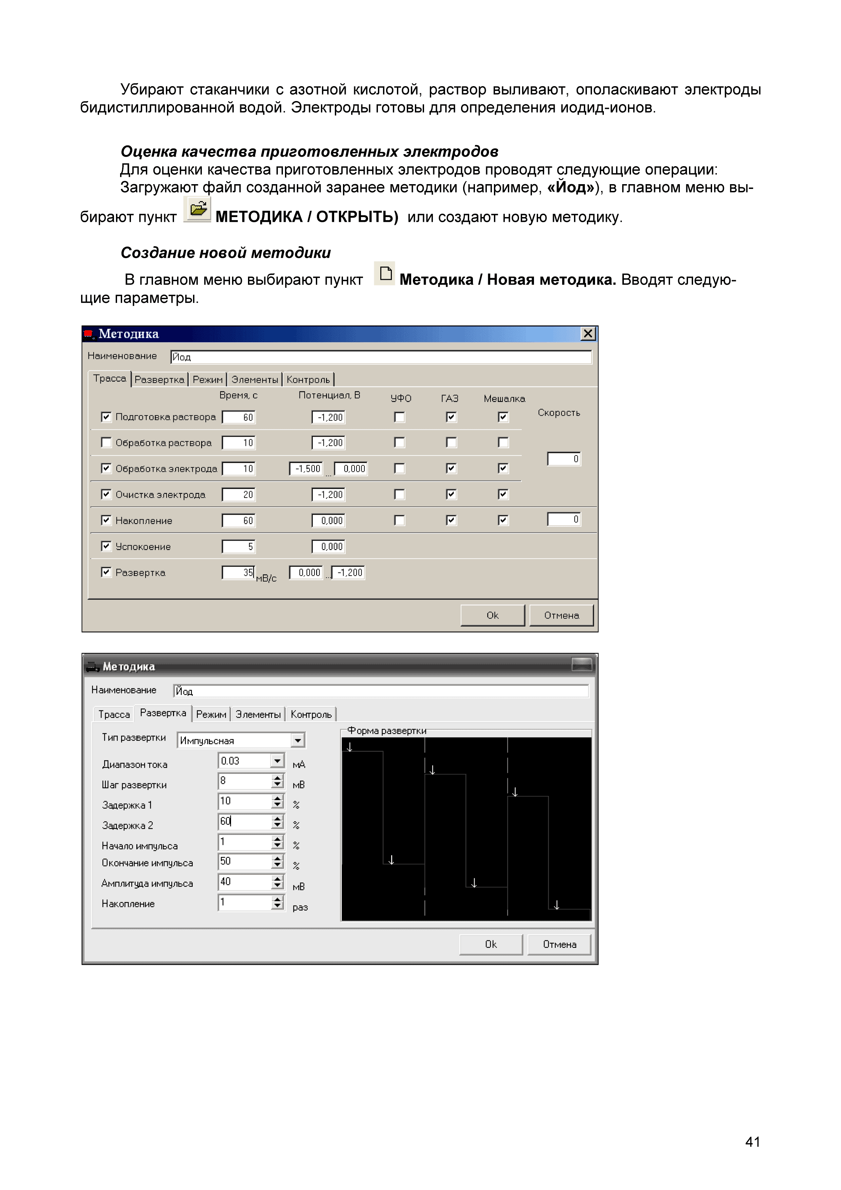The height and width of the screenshot is (1190, 841).
Task: Click Отмена in the first Методика dialog
Action: 561,615
